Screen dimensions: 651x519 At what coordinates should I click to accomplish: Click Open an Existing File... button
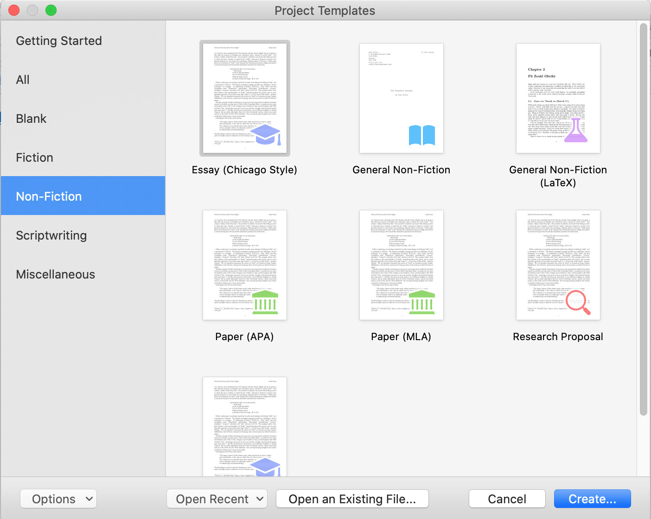[352, 499]
